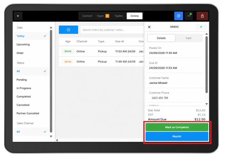Screen dimensions: 228x159
Task: Go back using the arrow icon
Action: coord(18,16)
